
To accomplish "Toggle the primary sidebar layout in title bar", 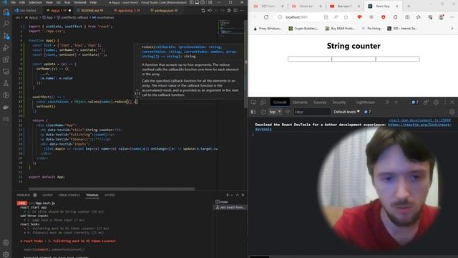I will pos(191,2).
